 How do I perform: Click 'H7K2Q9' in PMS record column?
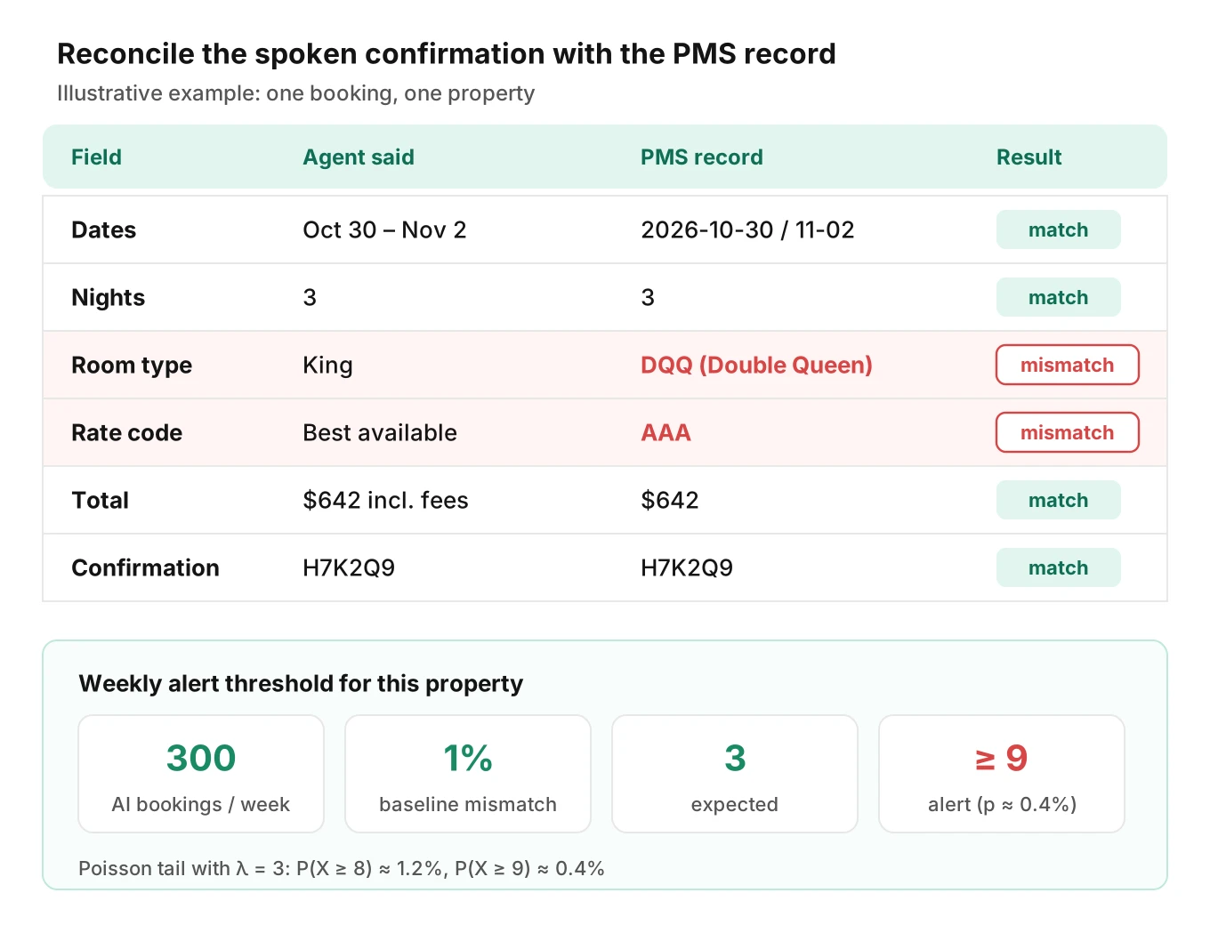tap(687, 567)
